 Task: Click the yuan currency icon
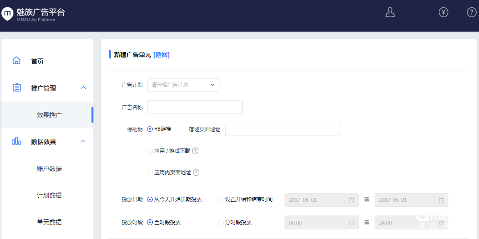click(443, 12)
